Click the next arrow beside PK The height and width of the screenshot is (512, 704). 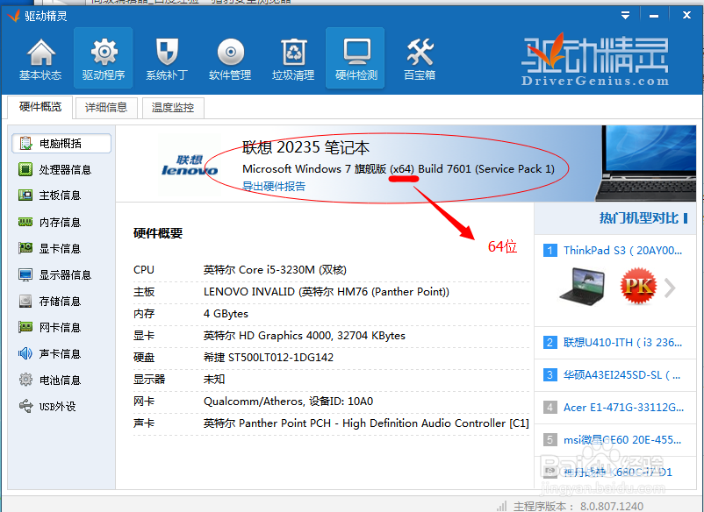coord(670,288)
